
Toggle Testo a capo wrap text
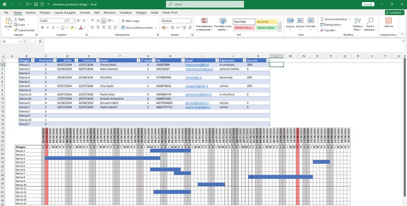pyautogui.click(x=131, y=21)
